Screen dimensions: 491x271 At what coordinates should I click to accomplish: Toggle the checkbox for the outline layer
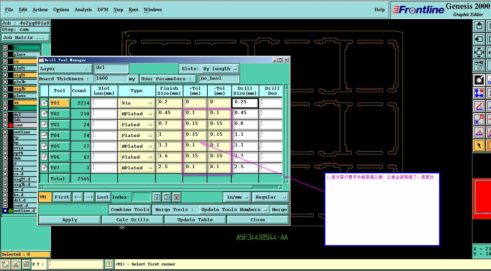[5, 132]
